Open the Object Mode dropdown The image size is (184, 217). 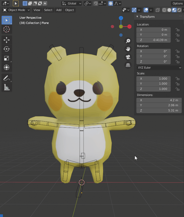click(16, 10)
